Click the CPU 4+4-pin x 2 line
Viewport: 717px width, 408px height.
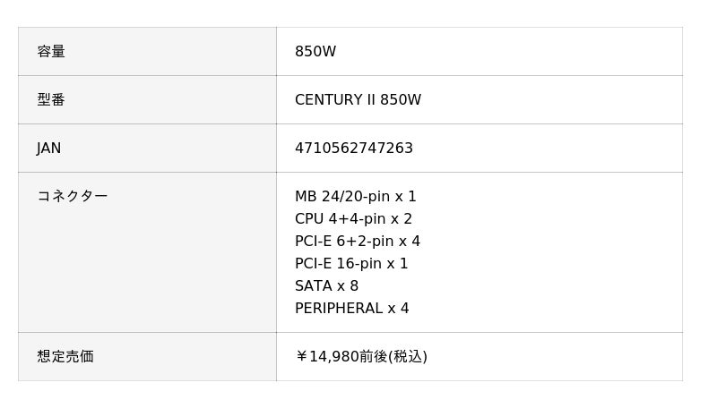[353, 219]
